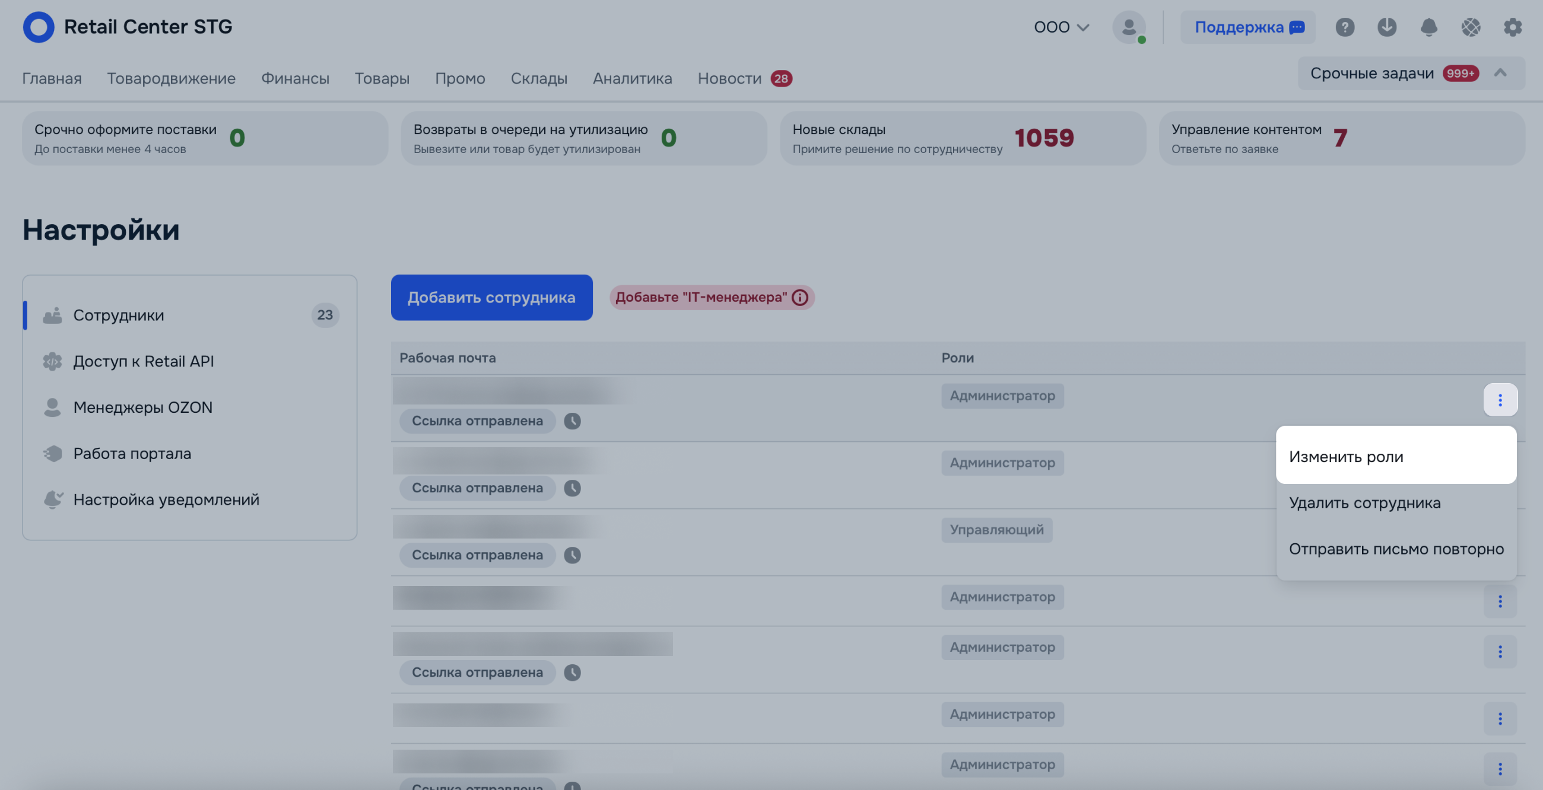Open three-dot menu on fourth employee row

pos(1500,601)
